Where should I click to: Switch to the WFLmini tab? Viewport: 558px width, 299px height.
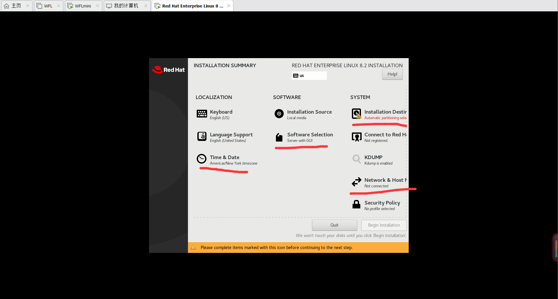click(x=83, y=6)
